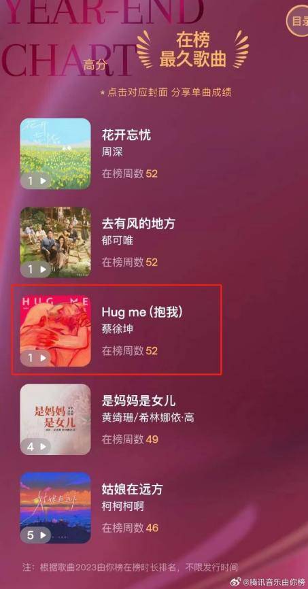Open artist name 郁可唯
The height and width of the screenshot is (589, 308).
118,241
